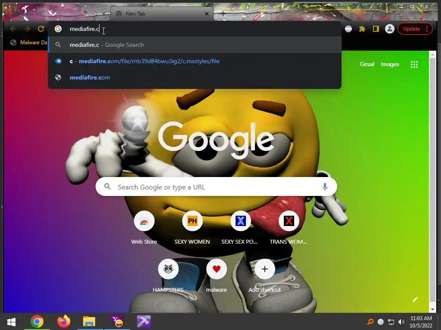Open the Windows Start menu
This screenshot has width=441, height=330.
coord(11,321)
